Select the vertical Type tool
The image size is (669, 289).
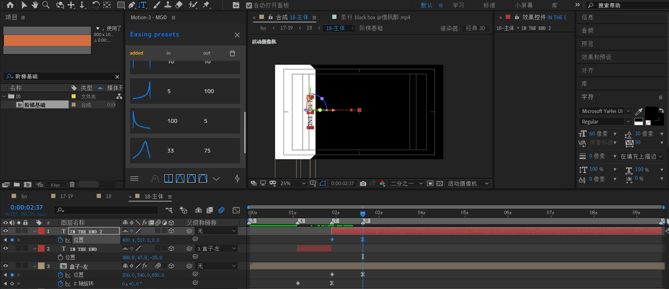coord(142,5)
